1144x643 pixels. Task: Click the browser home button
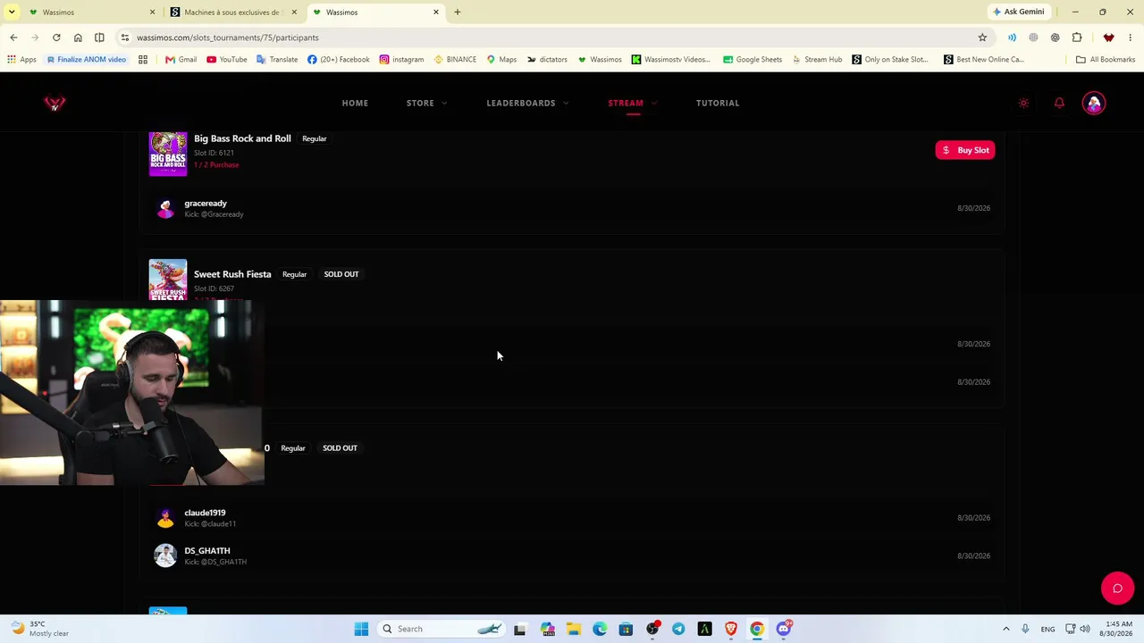point(78,38)
